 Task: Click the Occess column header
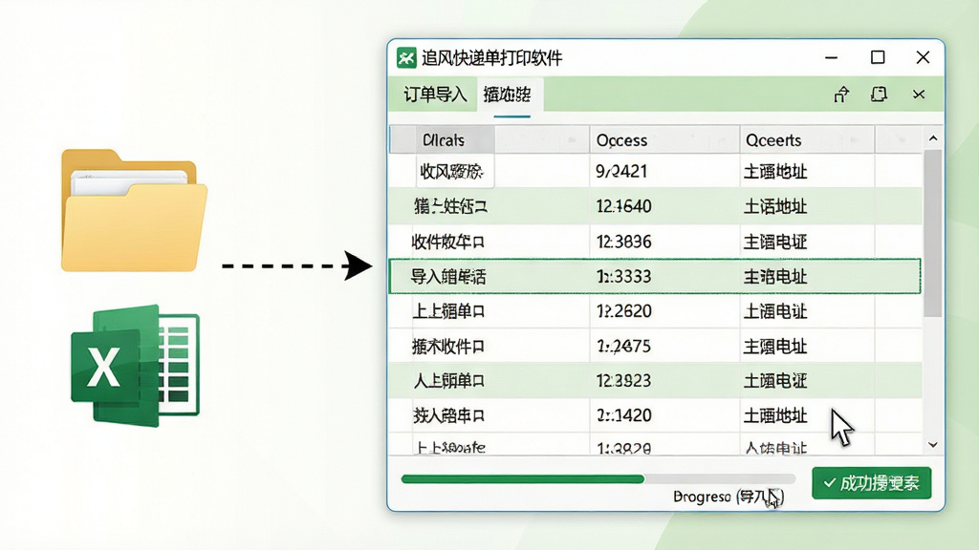pyautogui.click(x=665, y=139)
